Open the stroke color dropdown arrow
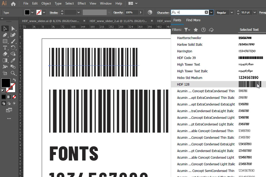The image size is (266, 177). pyautogui.click(x=44, y=12)
